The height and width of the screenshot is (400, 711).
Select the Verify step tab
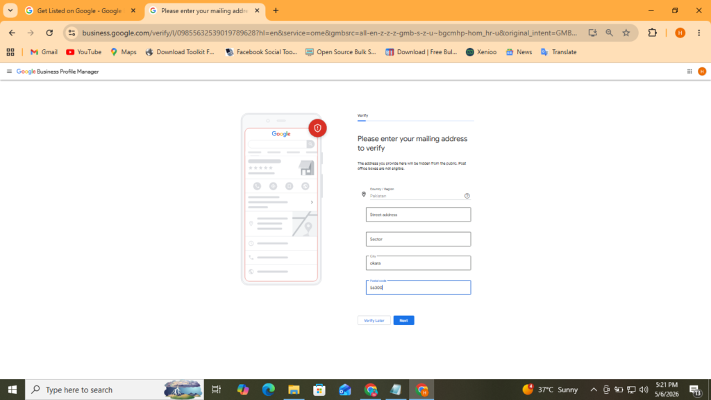362,116
